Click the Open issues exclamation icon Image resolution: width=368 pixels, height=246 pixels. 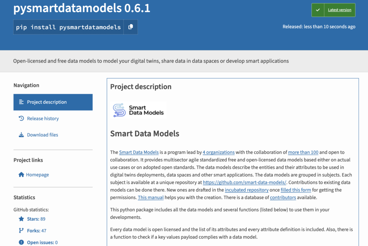(x=21, y=242)
